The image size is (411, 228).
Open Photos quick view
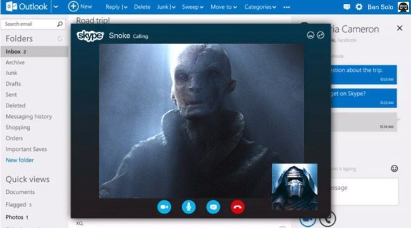pyautogui.click(x=17, y=217)
